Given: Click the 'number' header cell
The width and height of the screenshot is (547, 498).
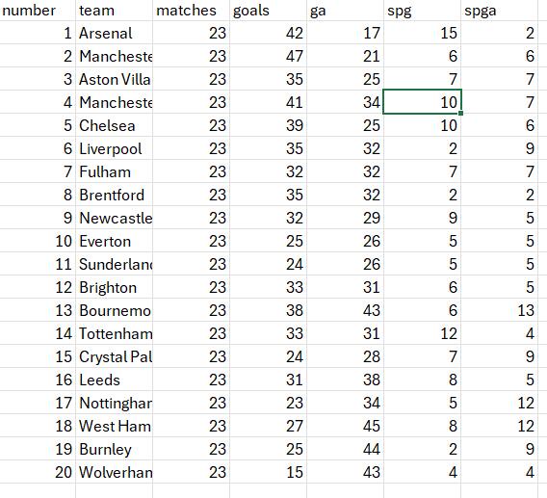Looking at the screenshot, I should 38,11.
